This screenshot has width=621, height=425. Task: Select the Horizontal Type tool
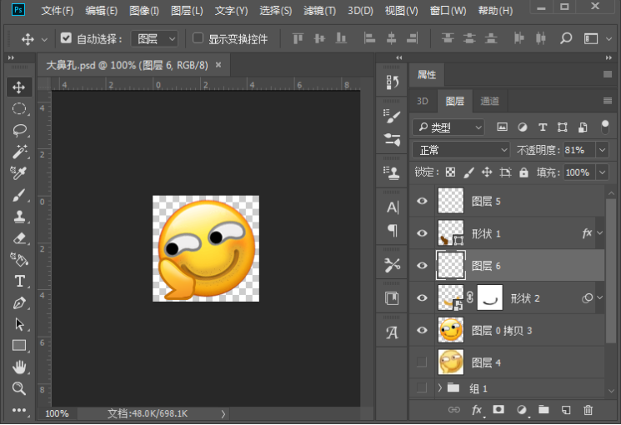pos(19,281)
